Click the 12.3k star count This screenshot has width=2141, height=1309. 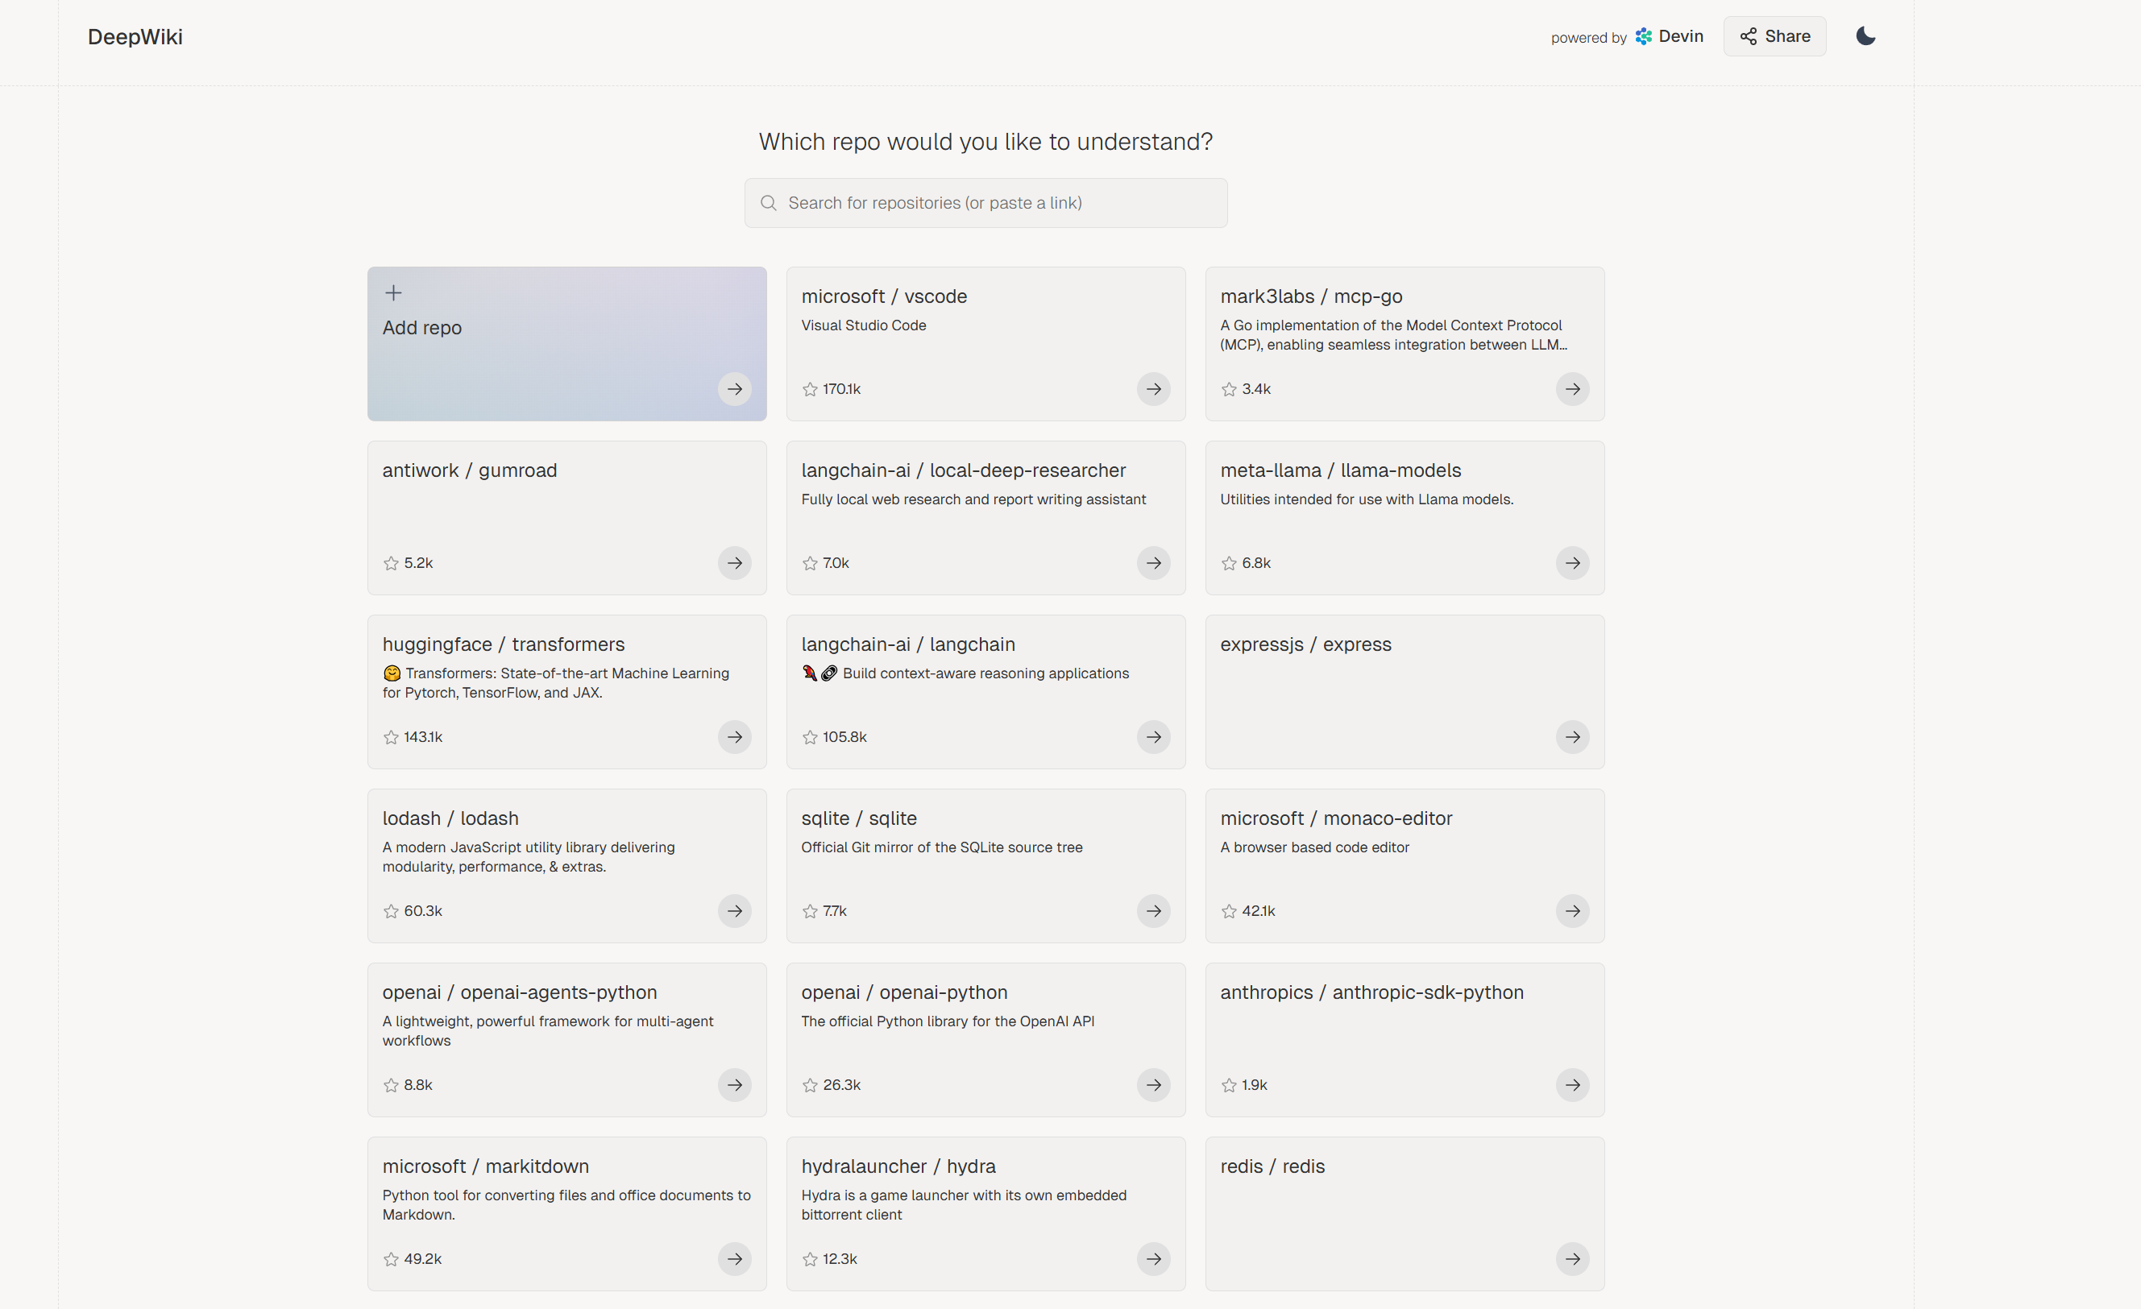[840, 1258]
